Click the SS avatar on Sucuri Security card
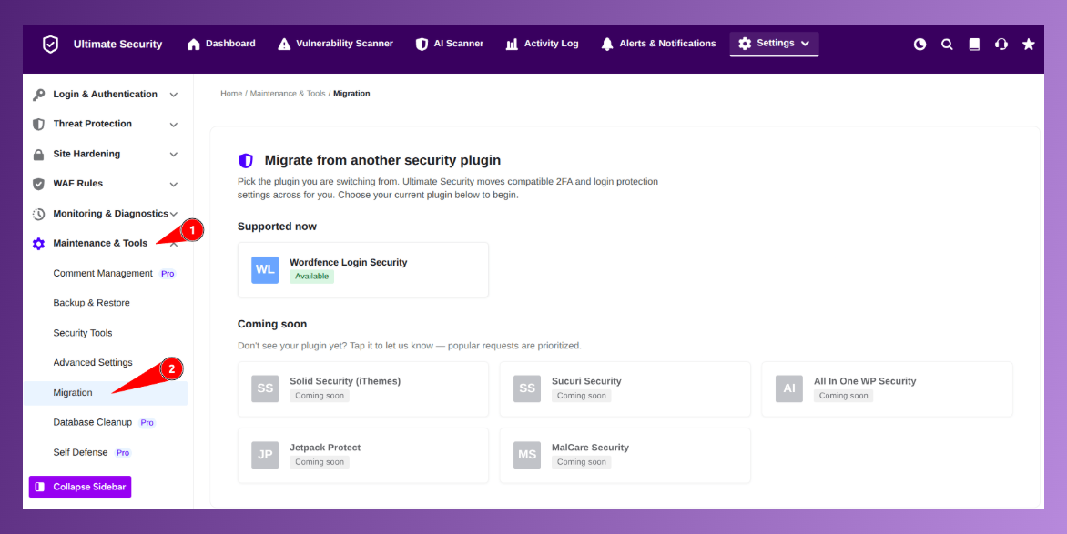The image size is (1067, 534). click(527, 388)
